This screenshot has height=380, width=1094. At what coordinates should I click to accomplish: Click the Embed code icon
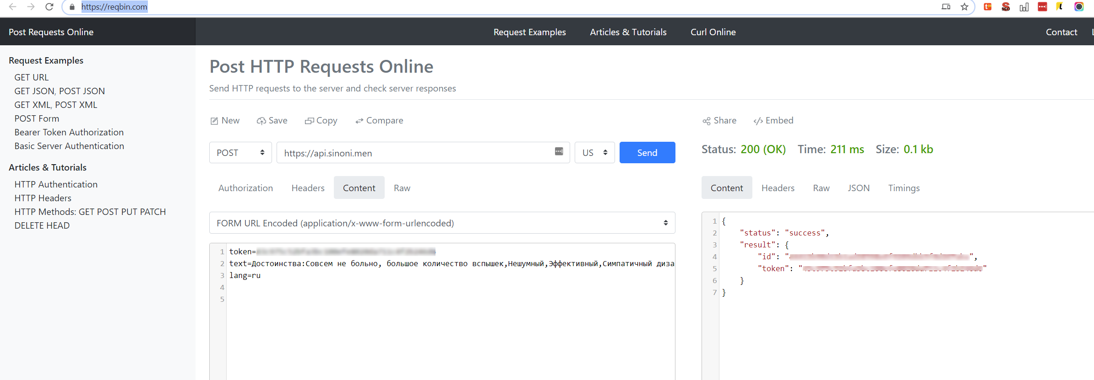(x=758, y=121)
